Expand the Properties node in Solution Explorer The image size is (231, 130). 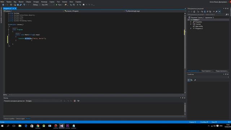(191, 22)
